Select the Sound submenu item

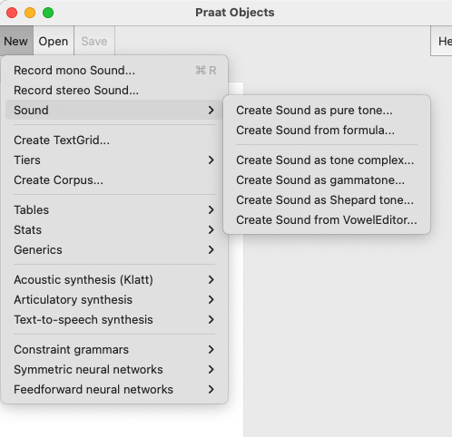point(114,111)
